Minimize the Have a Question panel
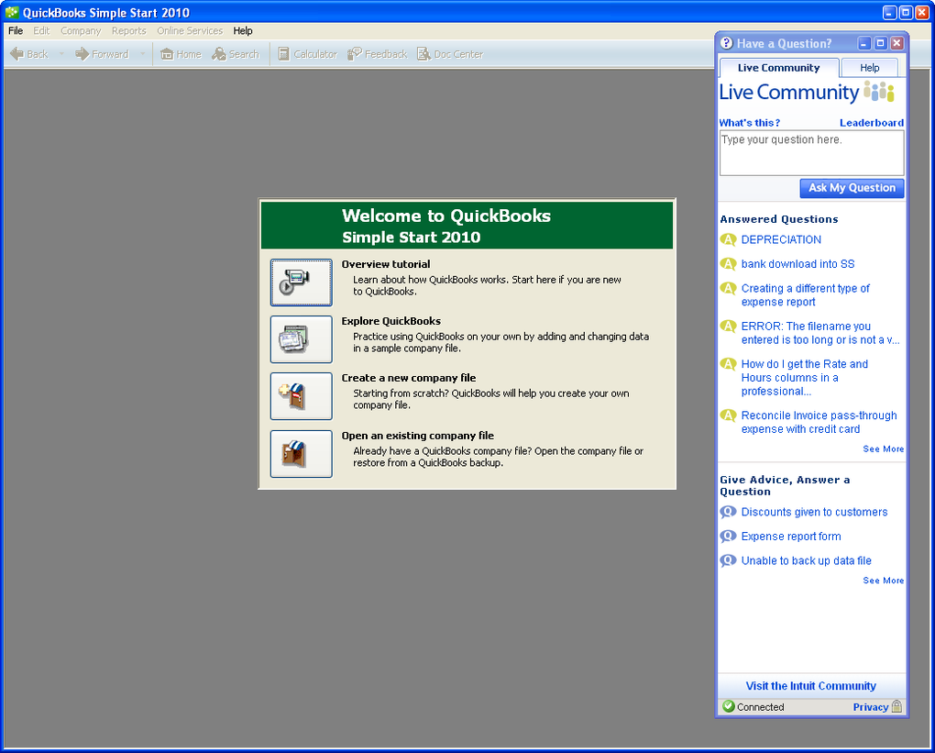The width and height of the screenshot is (935, 753). (x=864, y=43)
